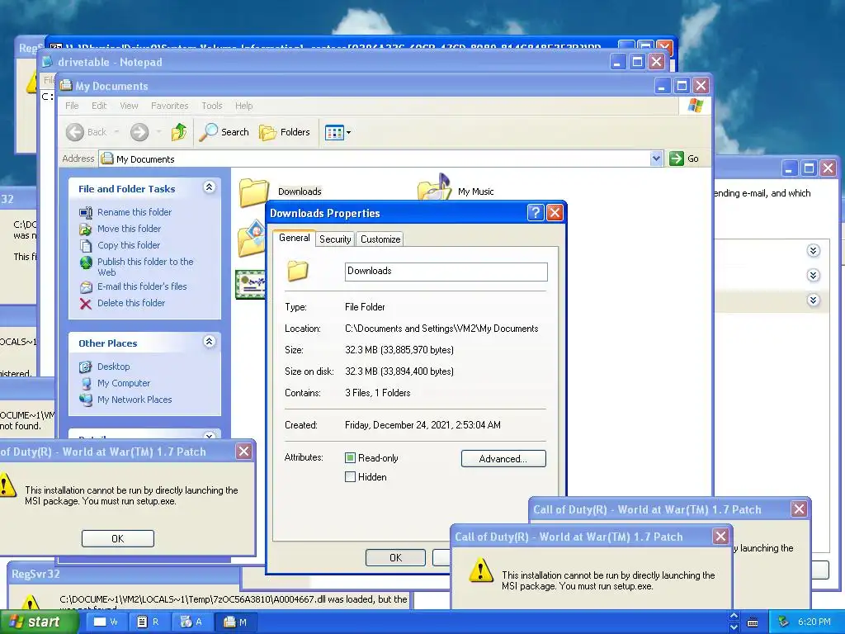Go up one folder level icon
The width and height of the screenshot is (845, 634).
178,132
